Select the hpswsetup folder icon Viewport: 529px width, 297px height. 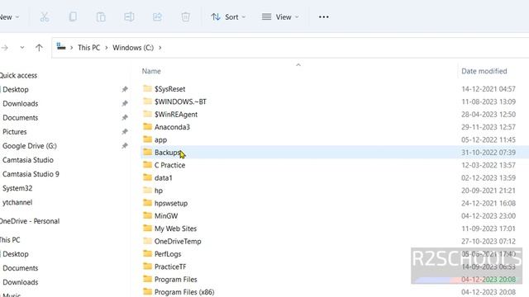147,203
